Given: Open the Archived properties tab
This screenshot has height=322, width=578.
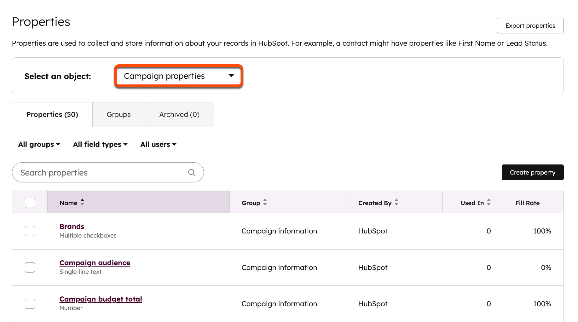Looking at the screenshot, I should [179, 114].
